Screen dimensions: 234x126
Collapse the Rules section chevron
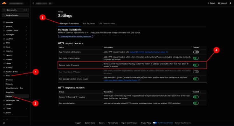[27, 76]
